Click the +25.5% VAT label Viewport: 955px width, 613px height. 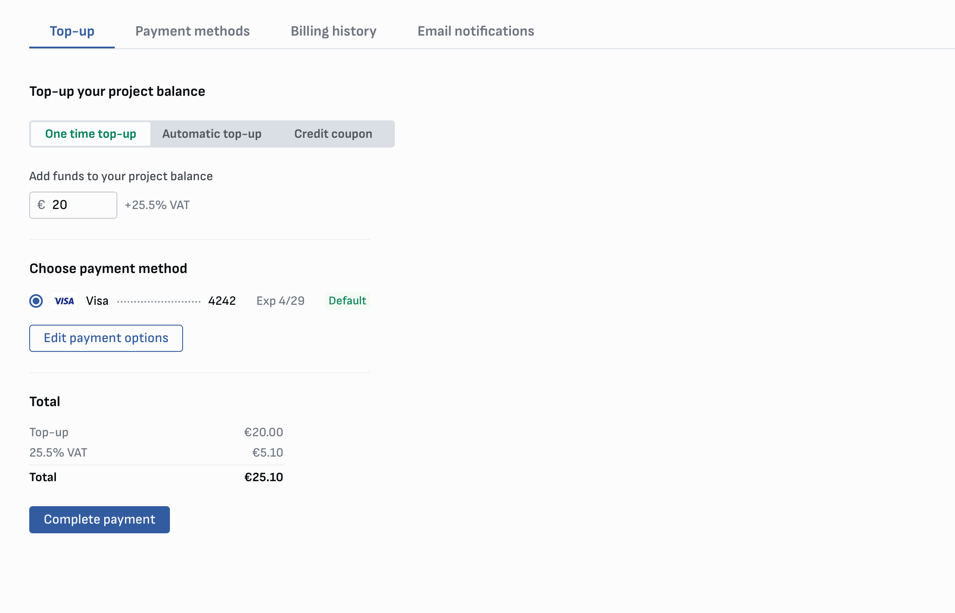[157, 205]
